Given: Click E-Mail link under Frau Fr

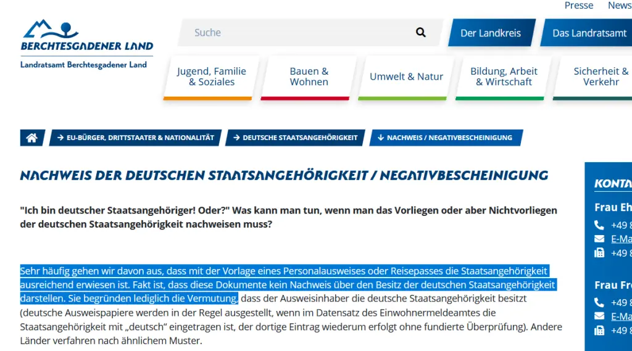Looking at the screenshot, I should 621,316.
